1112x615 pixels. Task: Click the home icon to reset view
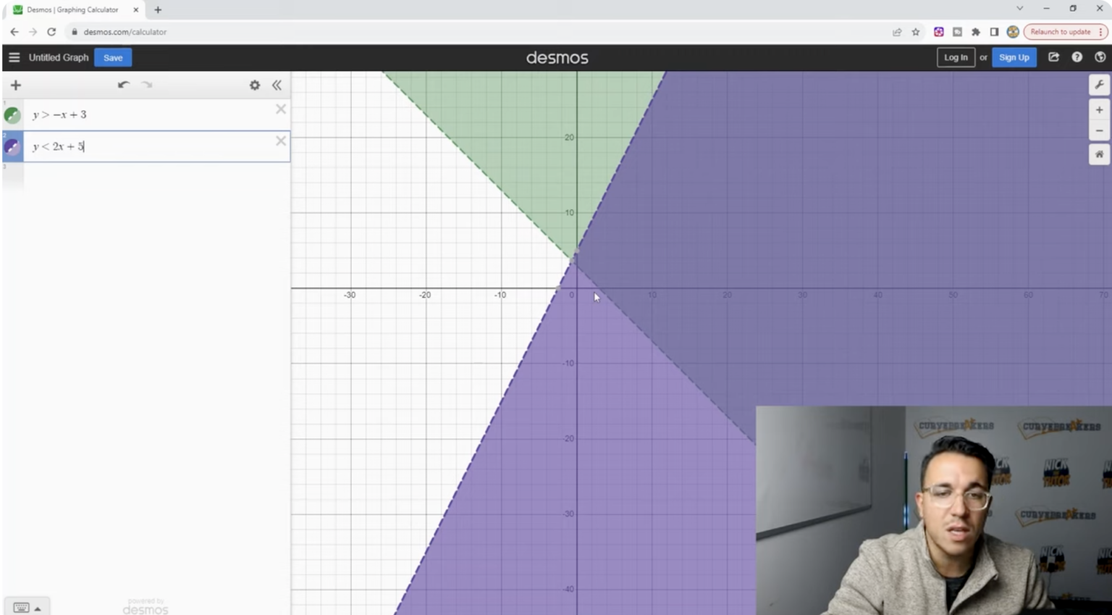coord(1099,154)
